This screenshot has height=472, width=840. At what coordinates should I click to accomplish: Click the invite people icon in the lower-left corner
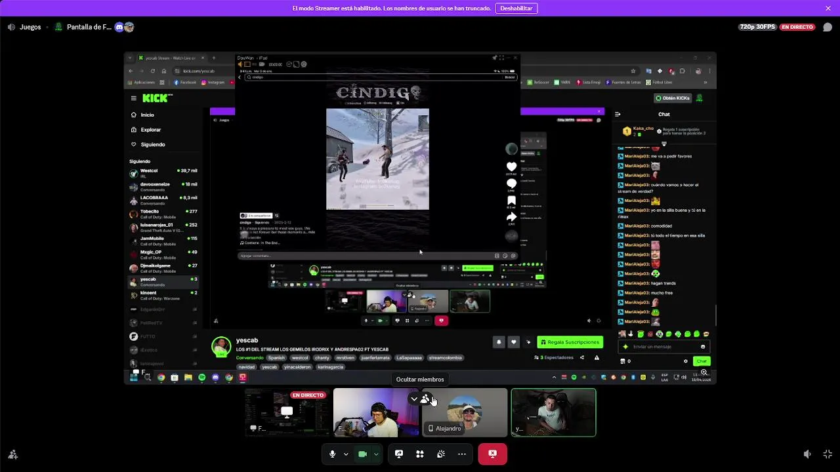pos(12,454)
